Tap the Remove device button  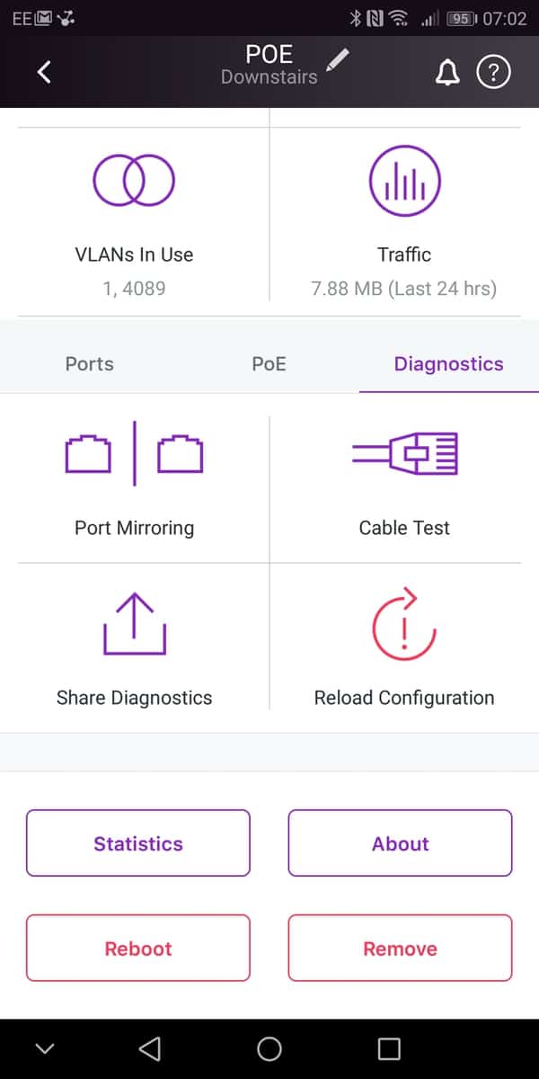click(400, 949)
